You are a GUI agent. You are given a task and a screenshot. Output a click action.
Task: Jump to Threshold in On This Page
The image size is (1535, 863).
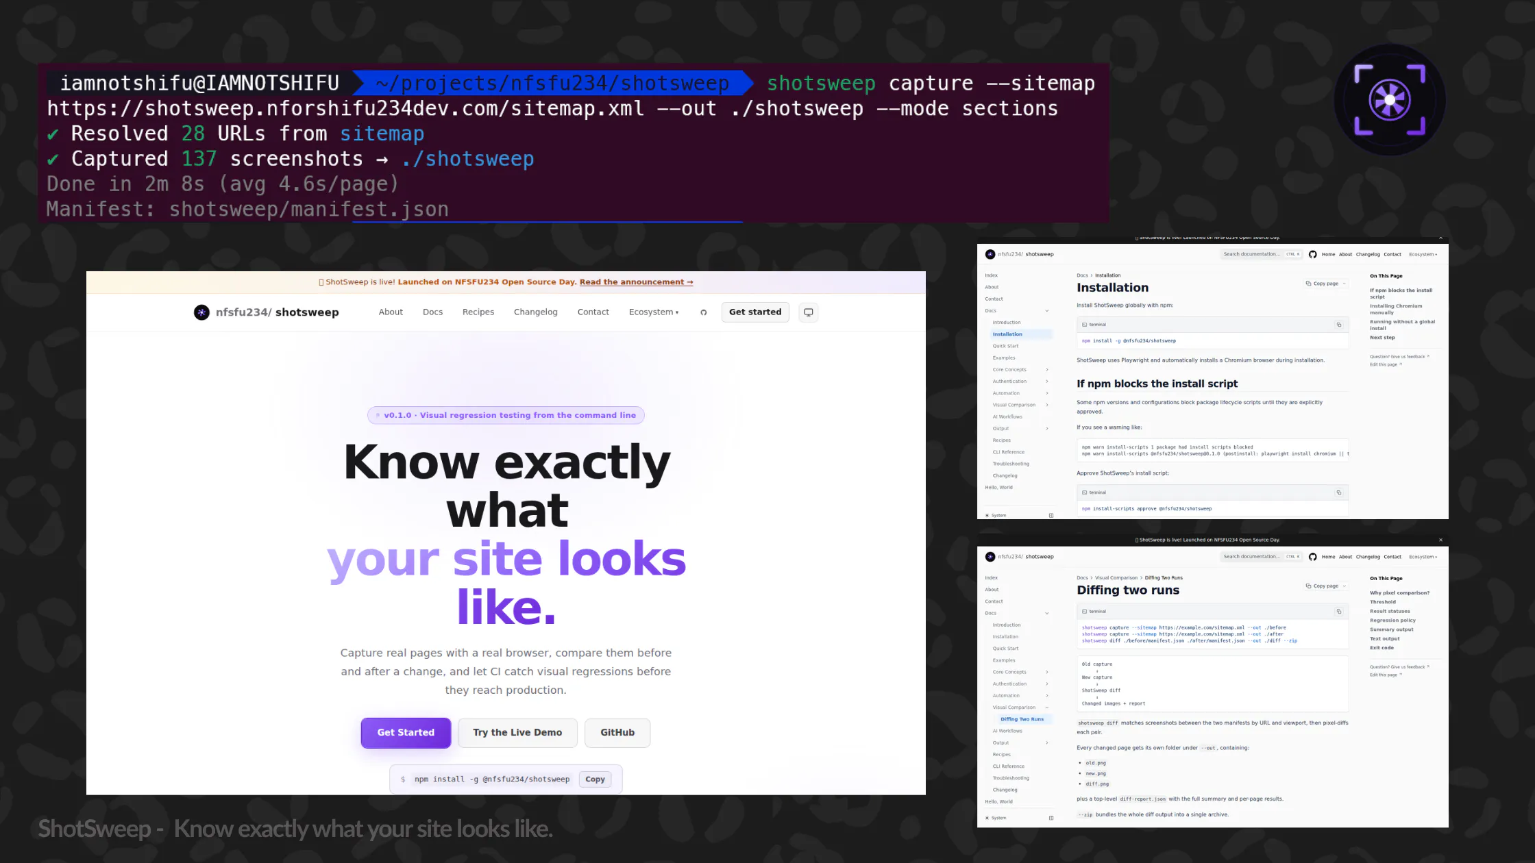(x=1382, y=602)
